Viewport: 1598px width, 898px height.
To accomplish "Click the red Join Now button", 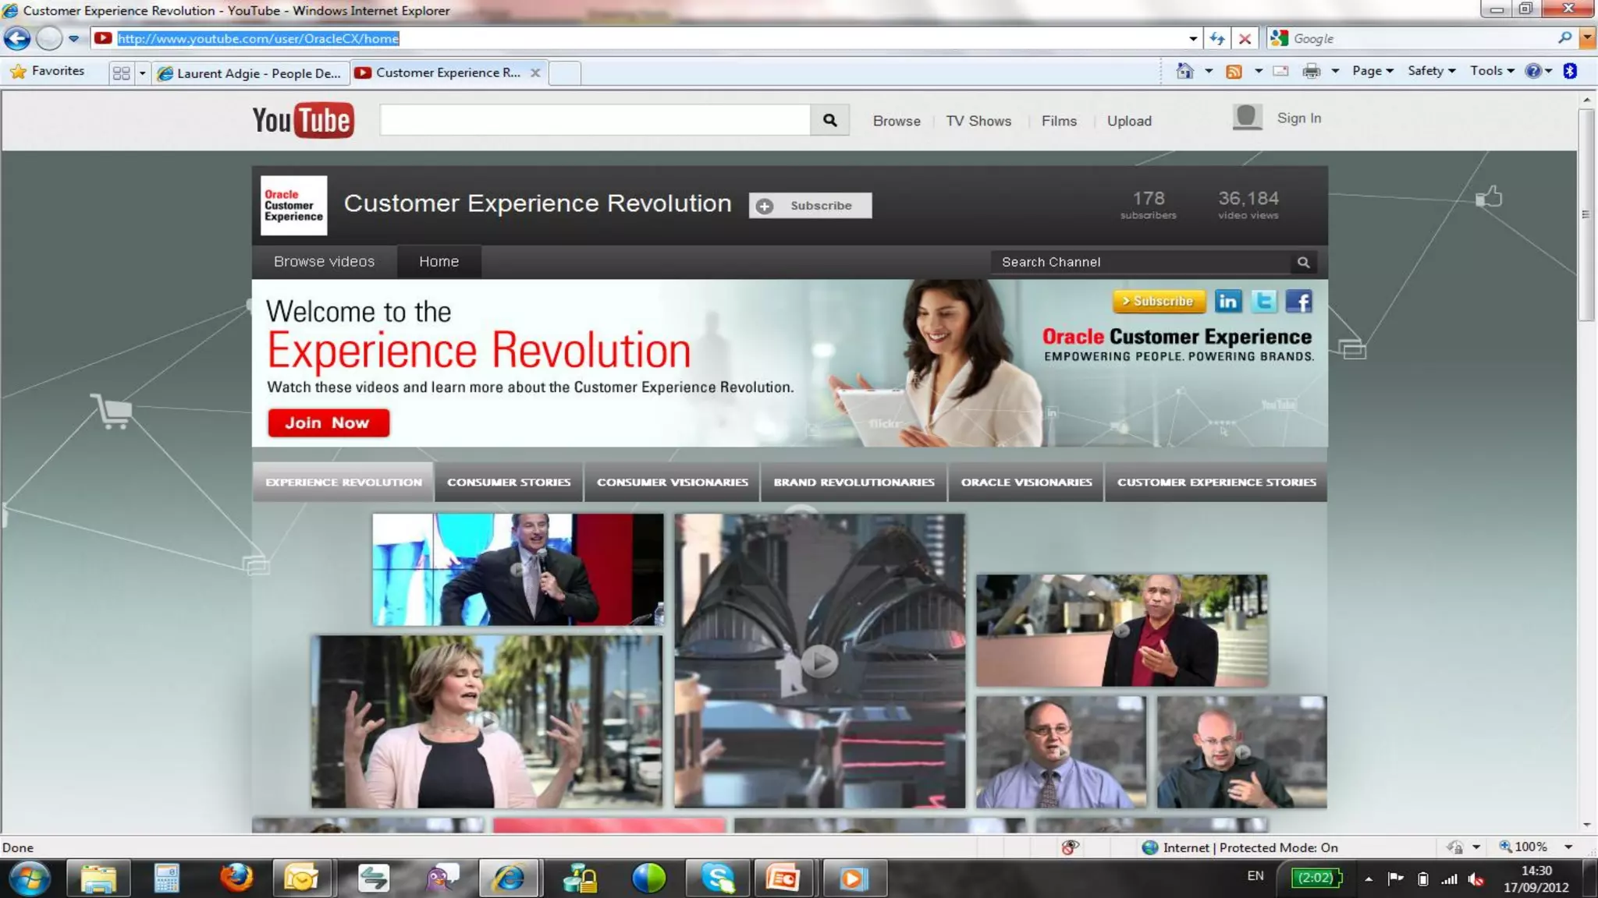I will point(328,422).
